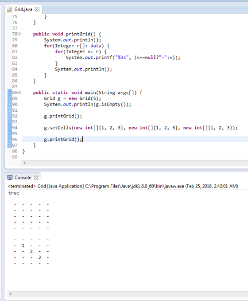The height and width of the screenshot is (301, 248).
Task: Click g.printGrid() on line 92
Action: [x=63, y=116]
